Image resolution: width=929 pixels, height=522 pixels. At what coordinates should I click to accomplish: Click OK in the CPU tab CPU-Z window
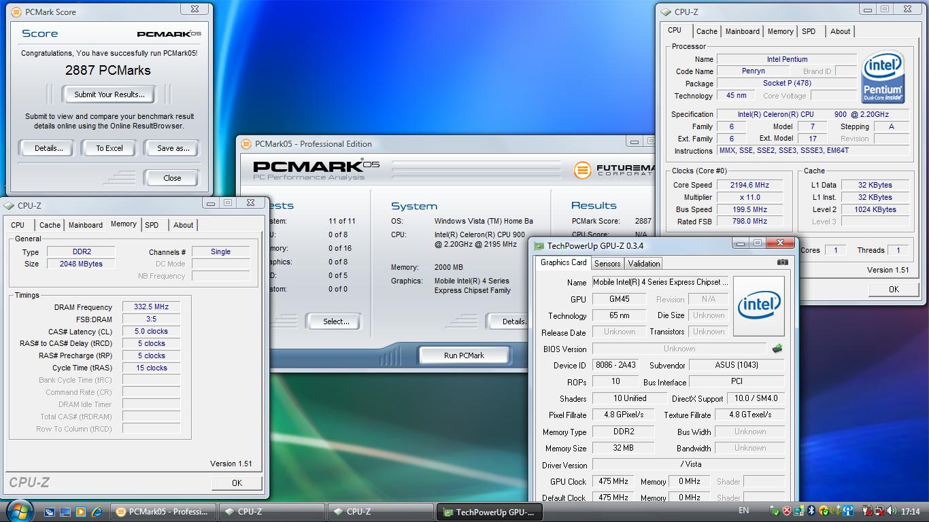pyautogui.click(x=894, y=290)
